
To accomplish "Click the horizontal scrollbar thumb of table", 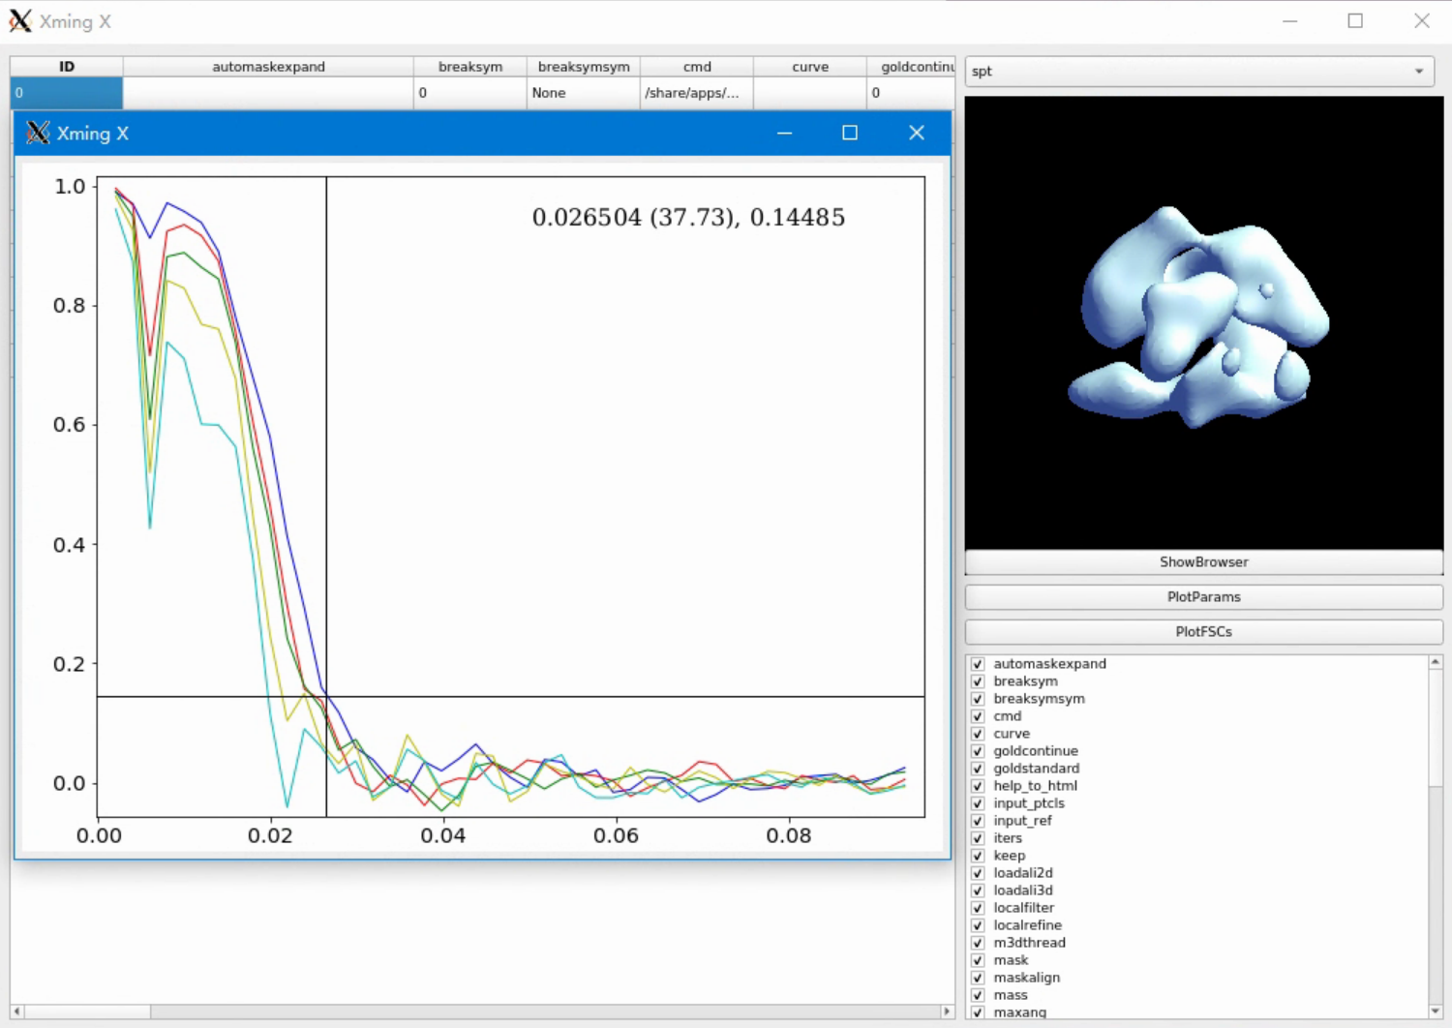I will tap(87, 1012).
